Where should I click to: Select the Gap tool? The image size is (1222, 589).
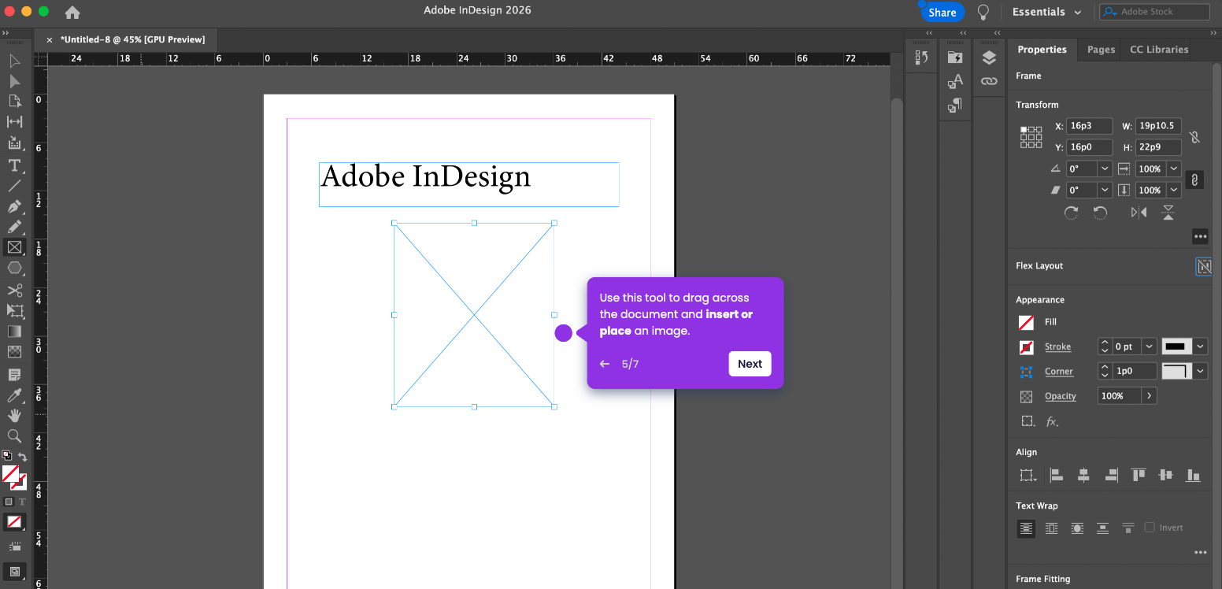point(14,122)
